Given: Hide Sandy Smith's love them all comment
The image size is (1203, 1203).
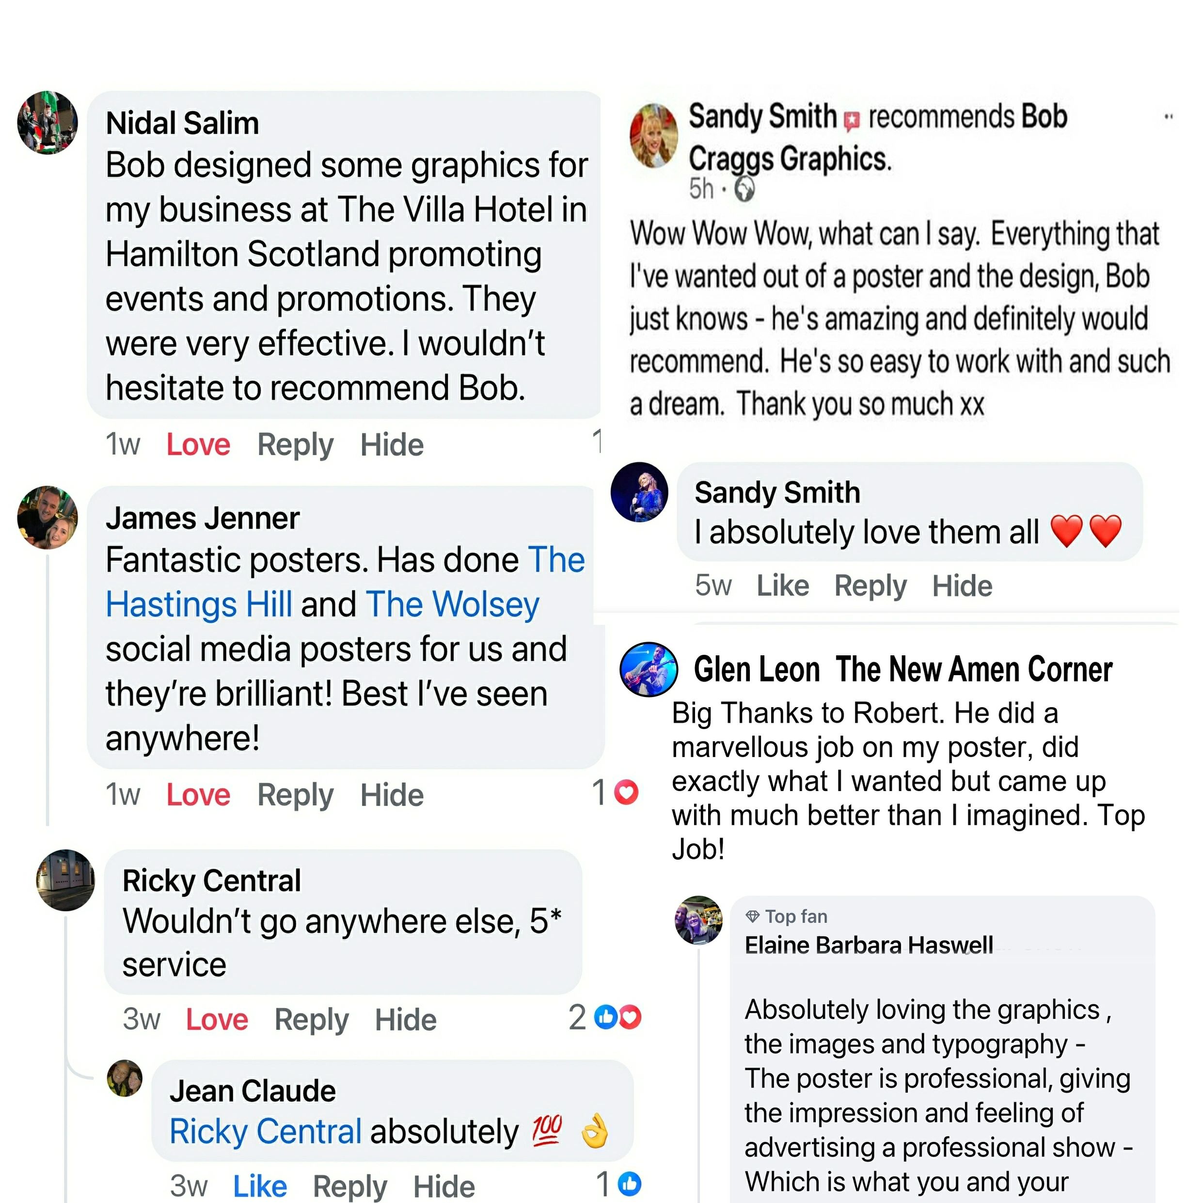Looking at the screenshot, I should coord(962,586).
